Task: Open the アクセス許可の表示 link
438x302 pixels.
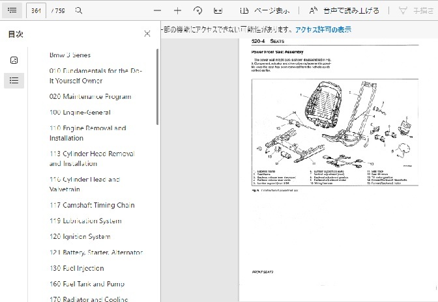Action: [x=323, y=29]
